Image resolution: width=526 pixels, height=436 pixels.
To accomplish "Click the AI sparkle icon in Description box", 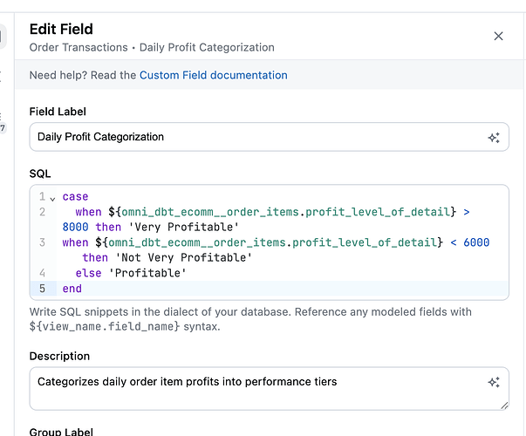I will tap(493, 382).
